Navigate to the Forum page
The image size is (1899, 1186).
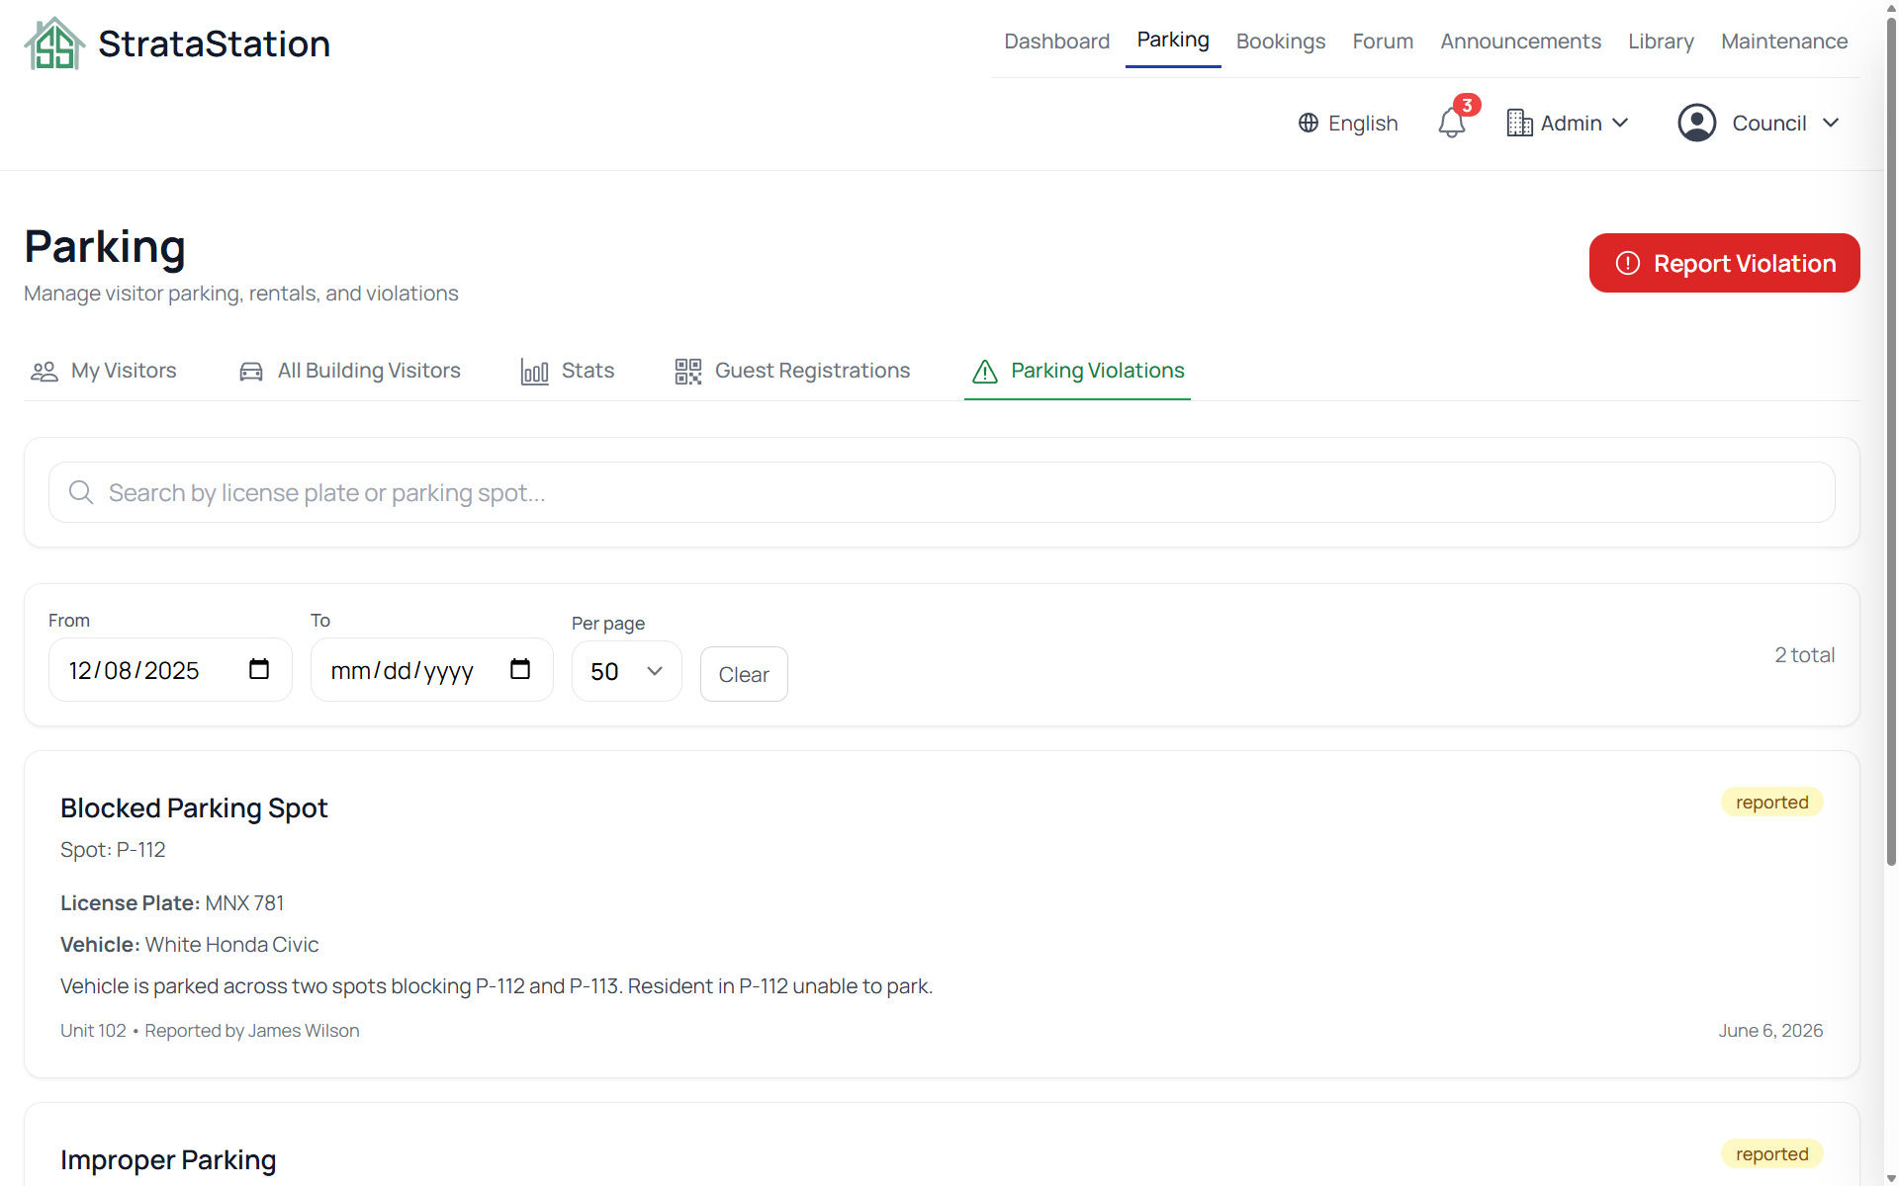pos(1383,42)
